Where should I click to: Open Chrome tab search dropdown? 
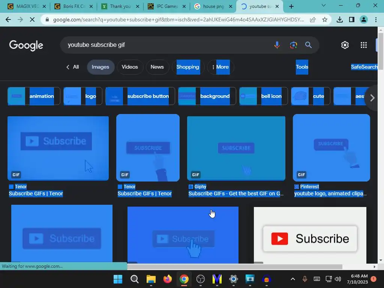click(x=324, y=5)
